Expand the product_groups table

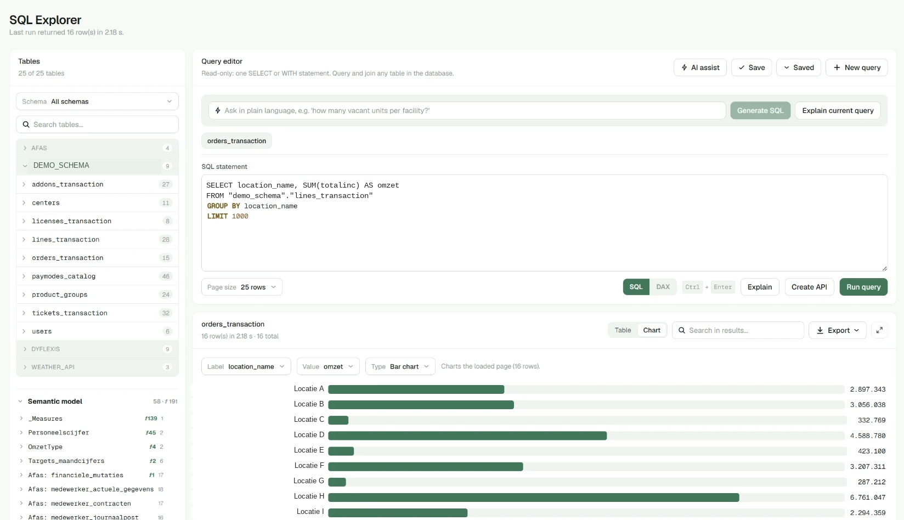(x=97, y=295)
